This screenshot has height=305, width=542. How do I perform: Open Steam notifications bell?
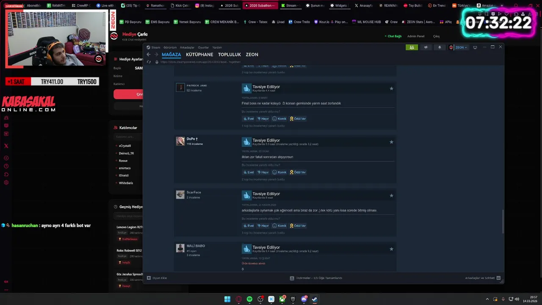click(x=440, y=47)
